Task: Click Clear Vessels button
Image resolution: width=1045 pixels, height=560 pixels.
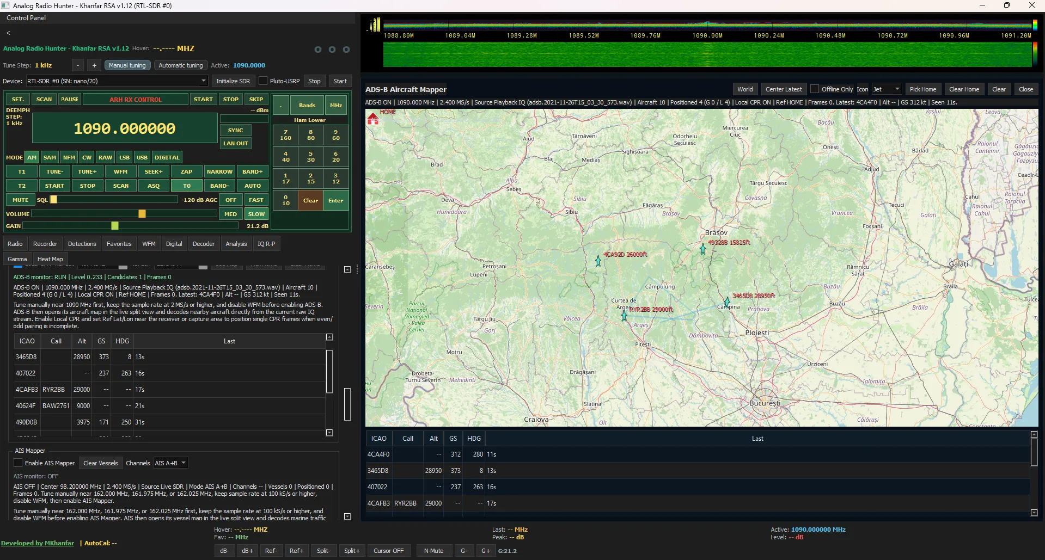Action: click(x=101, y=463)
